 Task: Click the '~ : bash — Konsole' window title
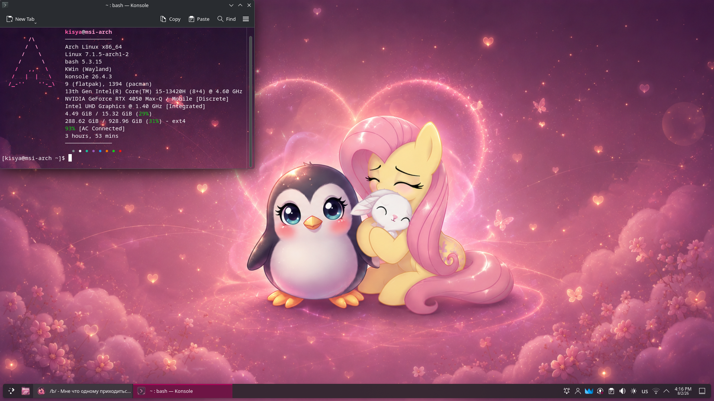tap(127, 5)
